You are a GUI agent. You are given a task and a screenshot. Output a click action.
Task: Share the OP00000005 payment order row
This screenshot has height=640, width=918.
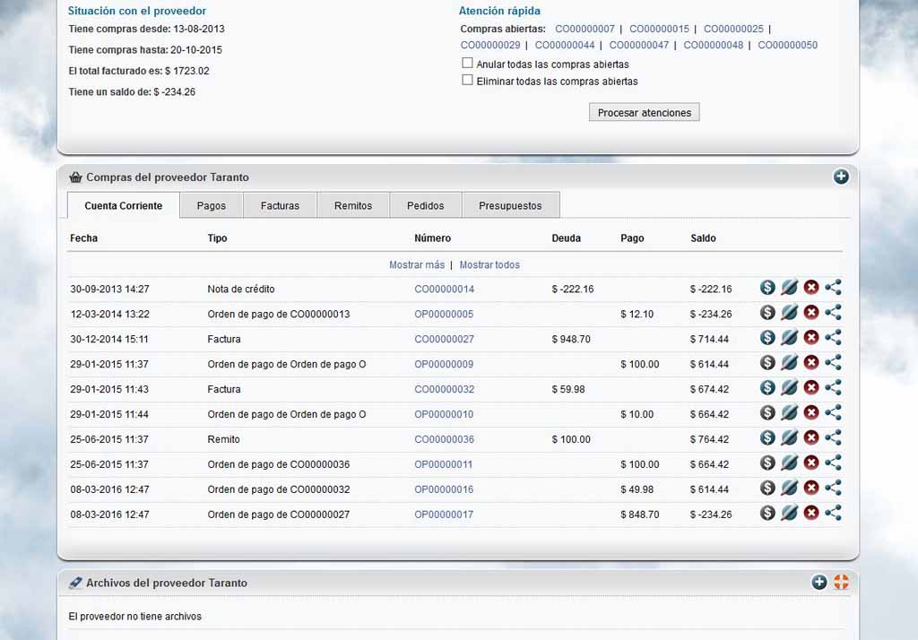click(833, 313)
